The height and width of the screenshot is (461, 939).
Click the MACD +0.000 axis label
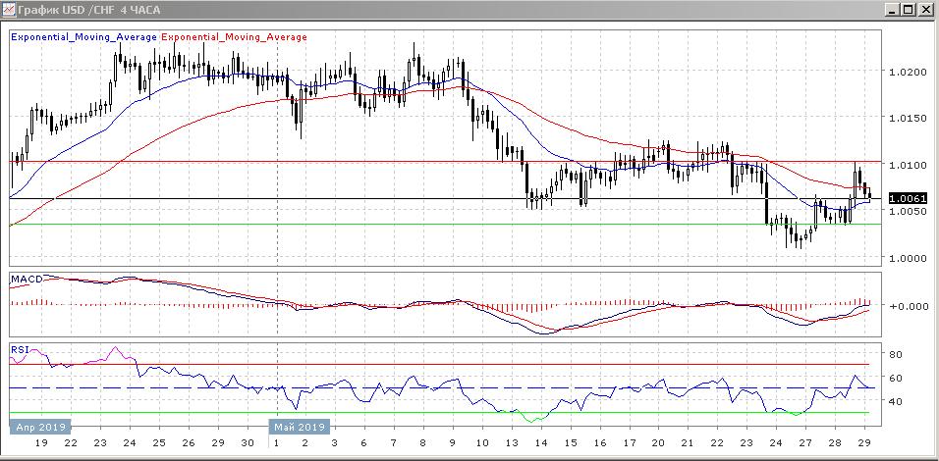click(906, 306)
